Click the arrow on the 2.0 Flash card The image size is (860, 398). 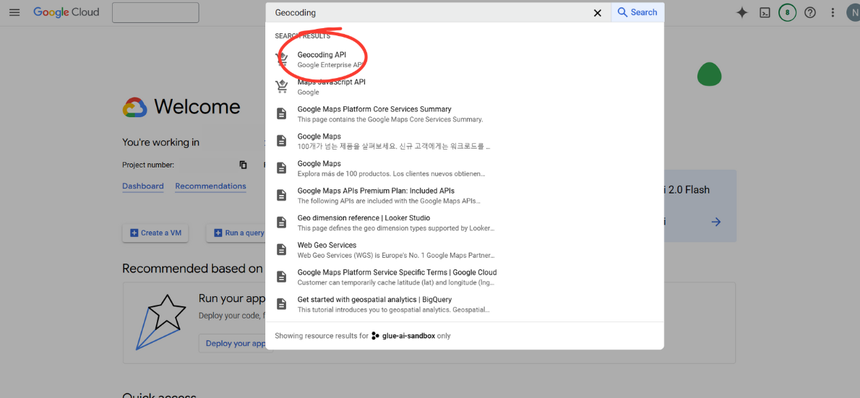point(715,222)
